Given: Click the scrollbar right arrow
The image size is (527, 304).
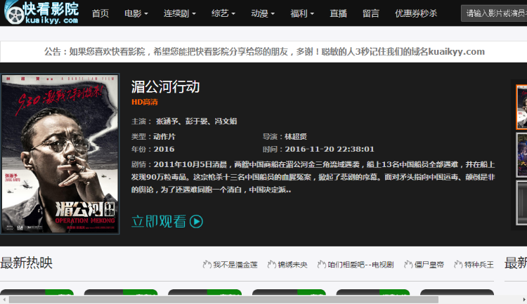Looking at the screenshot, I should 523,300.
